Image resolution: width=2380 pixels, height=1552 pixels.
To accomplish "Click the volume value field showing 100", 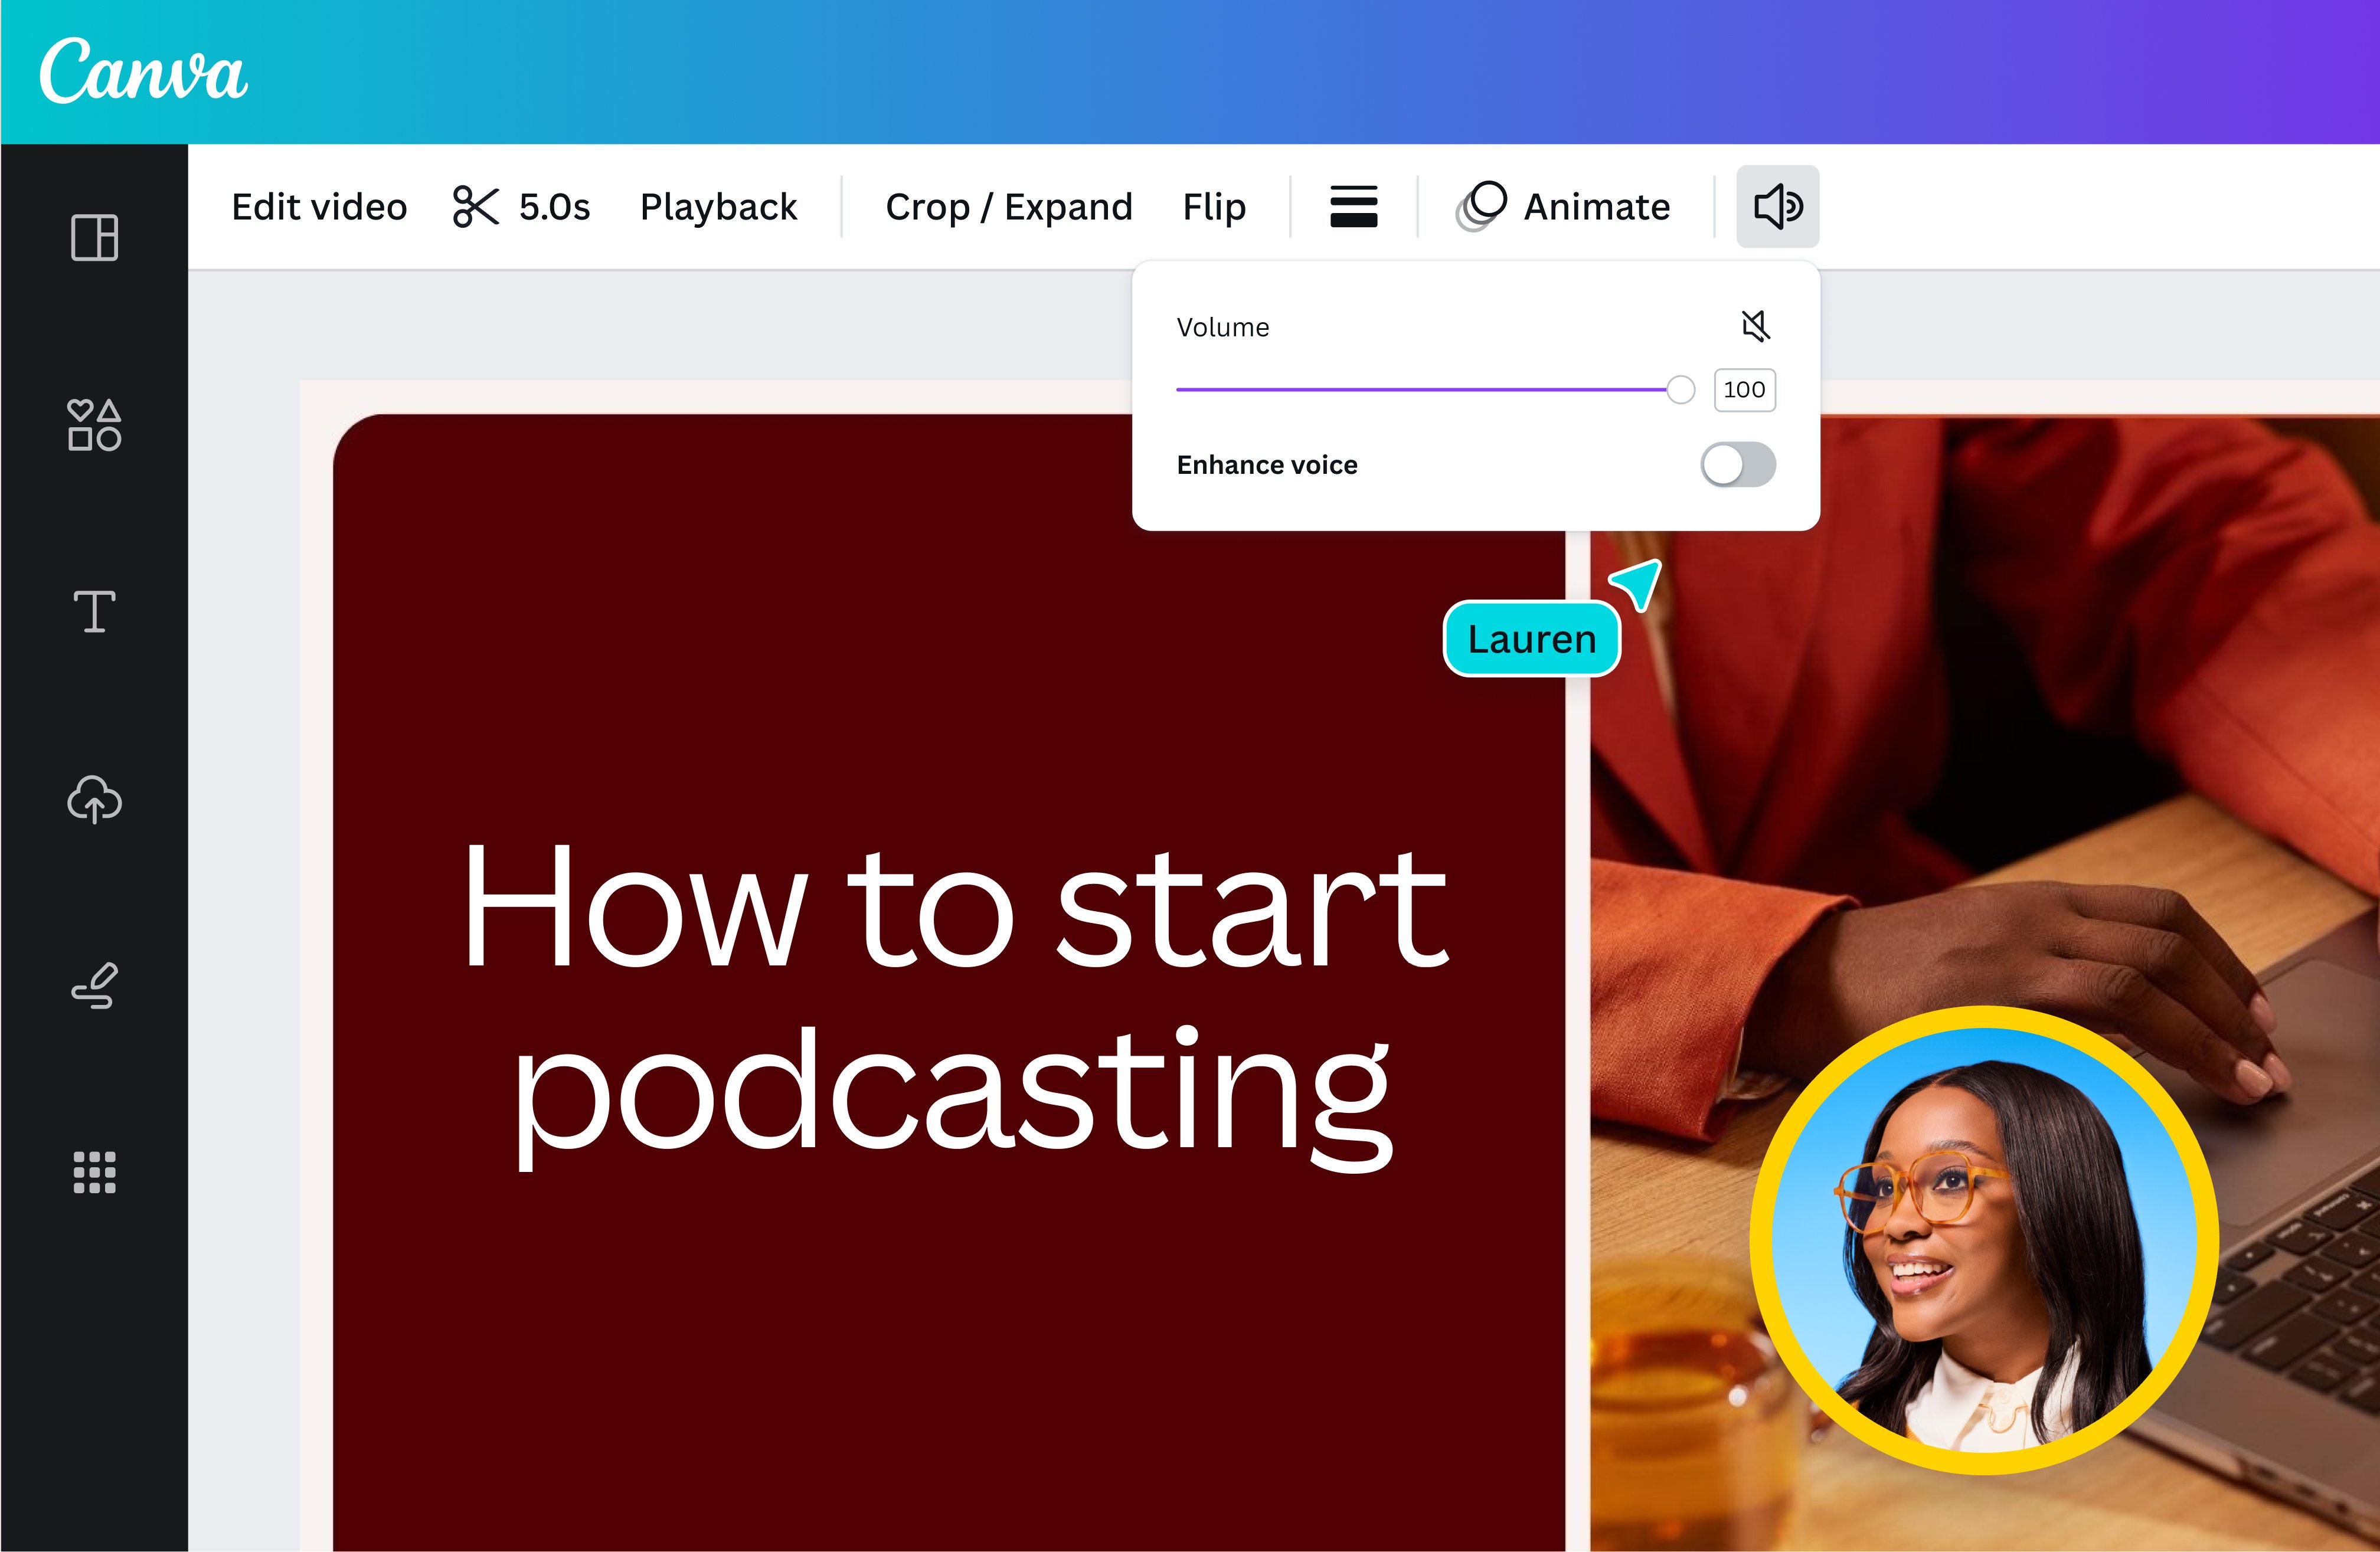I will pos(1744,390).
